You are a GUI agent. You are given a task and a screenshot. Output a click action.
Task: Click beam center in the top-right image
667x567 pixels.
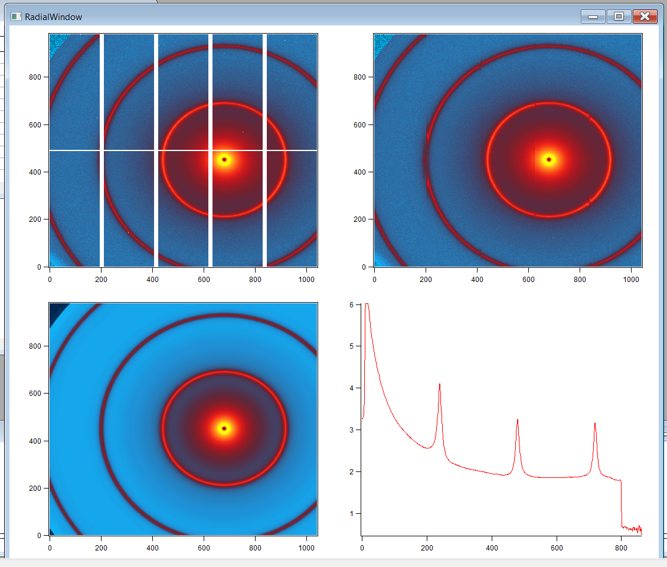pos(549,159)
